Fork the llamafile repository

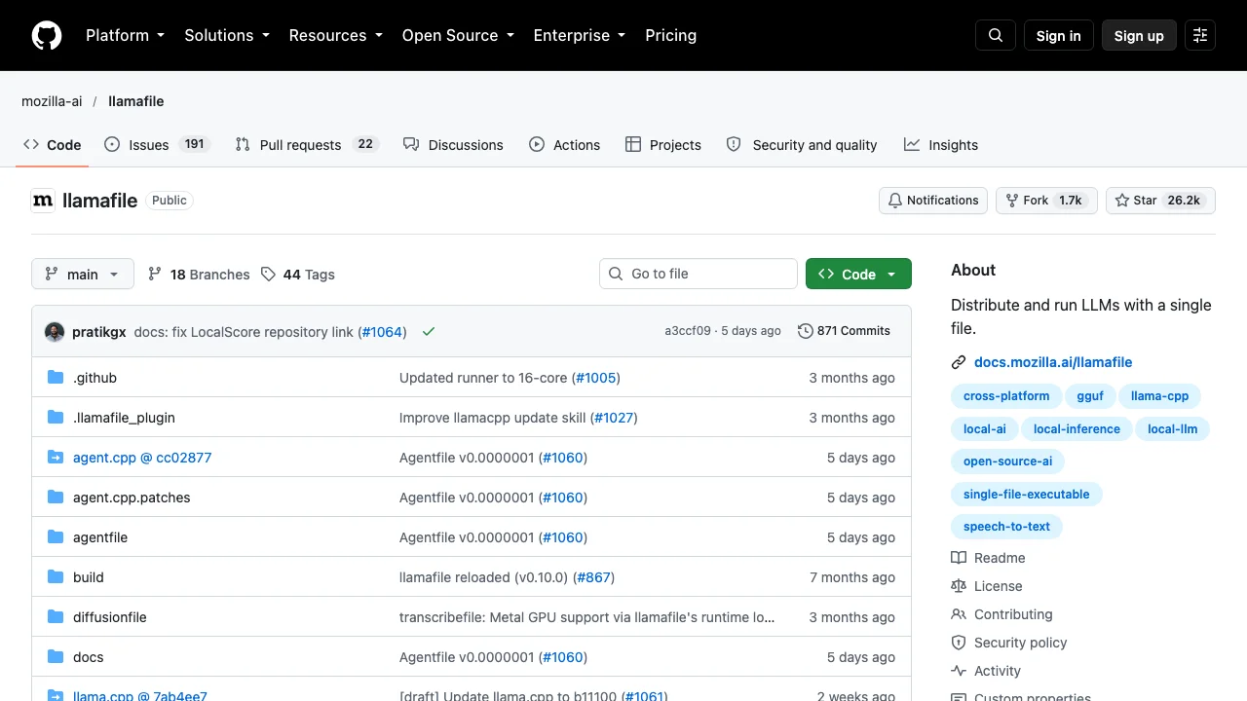pyautogui.click(x=1046, y=201)
